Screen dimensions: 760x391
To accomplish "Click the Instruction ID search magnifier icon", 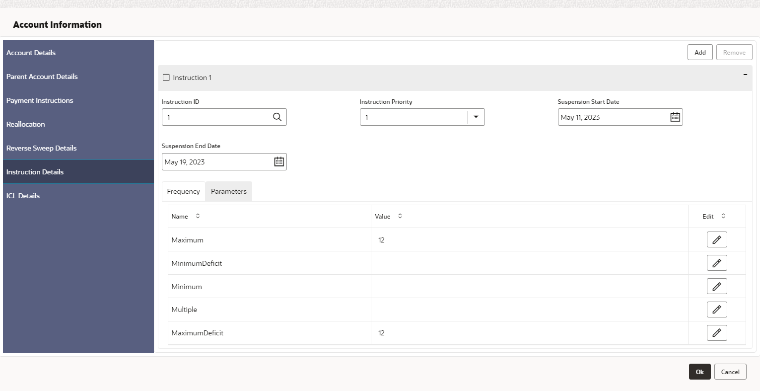I will click(277, 117).
